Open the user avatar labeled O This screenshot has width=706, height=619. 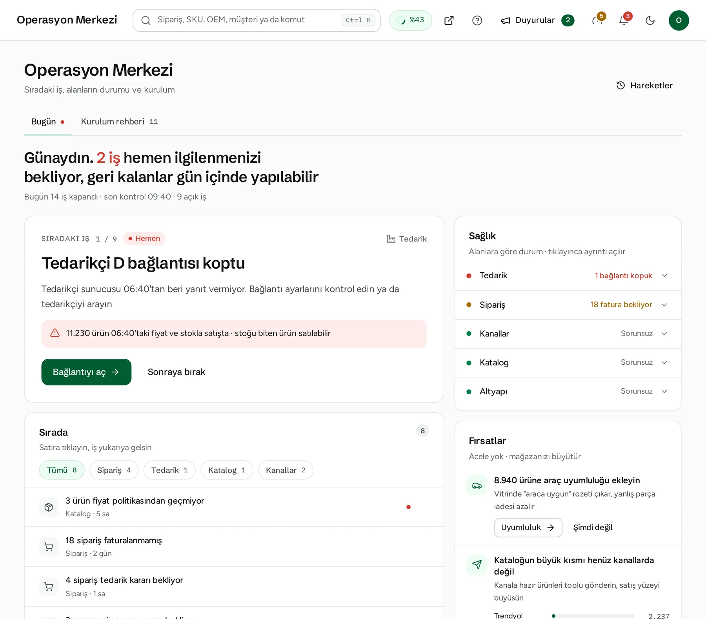tap(679, 20)
